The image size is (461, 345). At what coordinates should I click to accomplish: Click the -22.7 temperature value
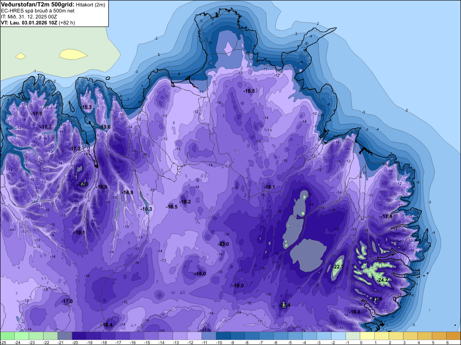pyautogui.click(x=338, y=267)
